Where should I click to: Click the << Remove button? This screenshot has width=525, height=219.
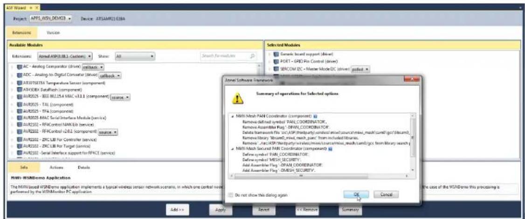[307, 210]
